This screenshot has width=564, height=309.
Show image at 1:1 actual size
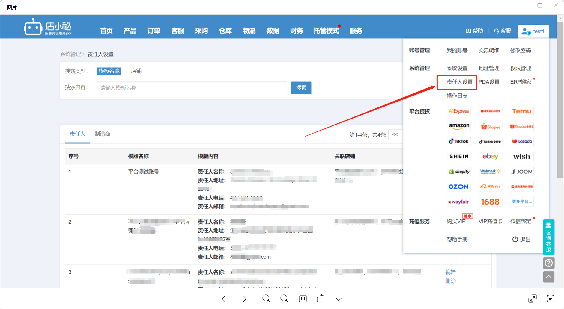[x=303, y=299]
